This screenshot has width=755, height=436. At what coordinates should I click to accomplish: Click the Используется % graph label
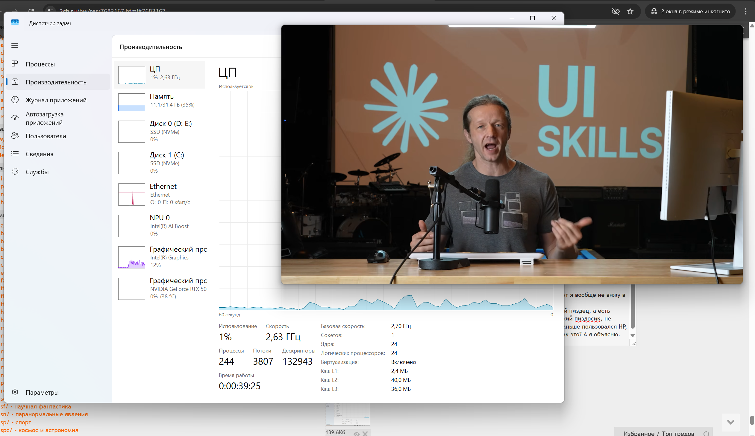tap(236, 86)
